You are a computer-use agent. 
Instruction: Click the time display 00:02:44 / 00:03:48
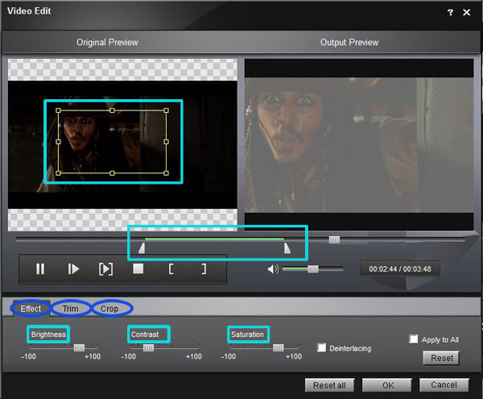tap(400, 269)
